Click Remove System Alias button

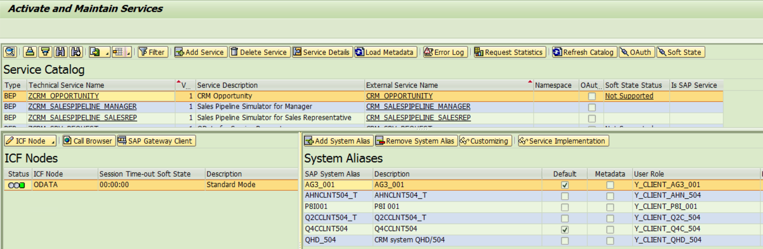pyautogui.click(x=416, y=141)
